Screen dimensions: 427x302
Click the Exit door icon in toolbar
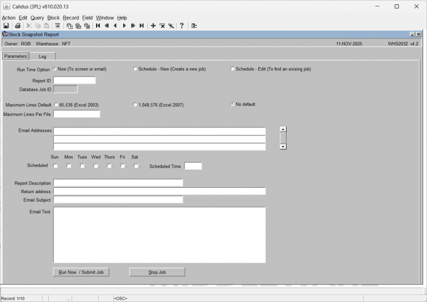click(194, 26)
